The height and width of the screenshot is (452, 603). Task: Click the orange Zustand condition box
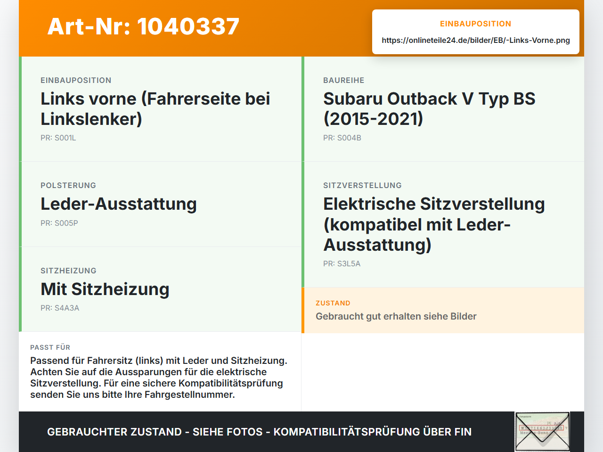(443, 310)
